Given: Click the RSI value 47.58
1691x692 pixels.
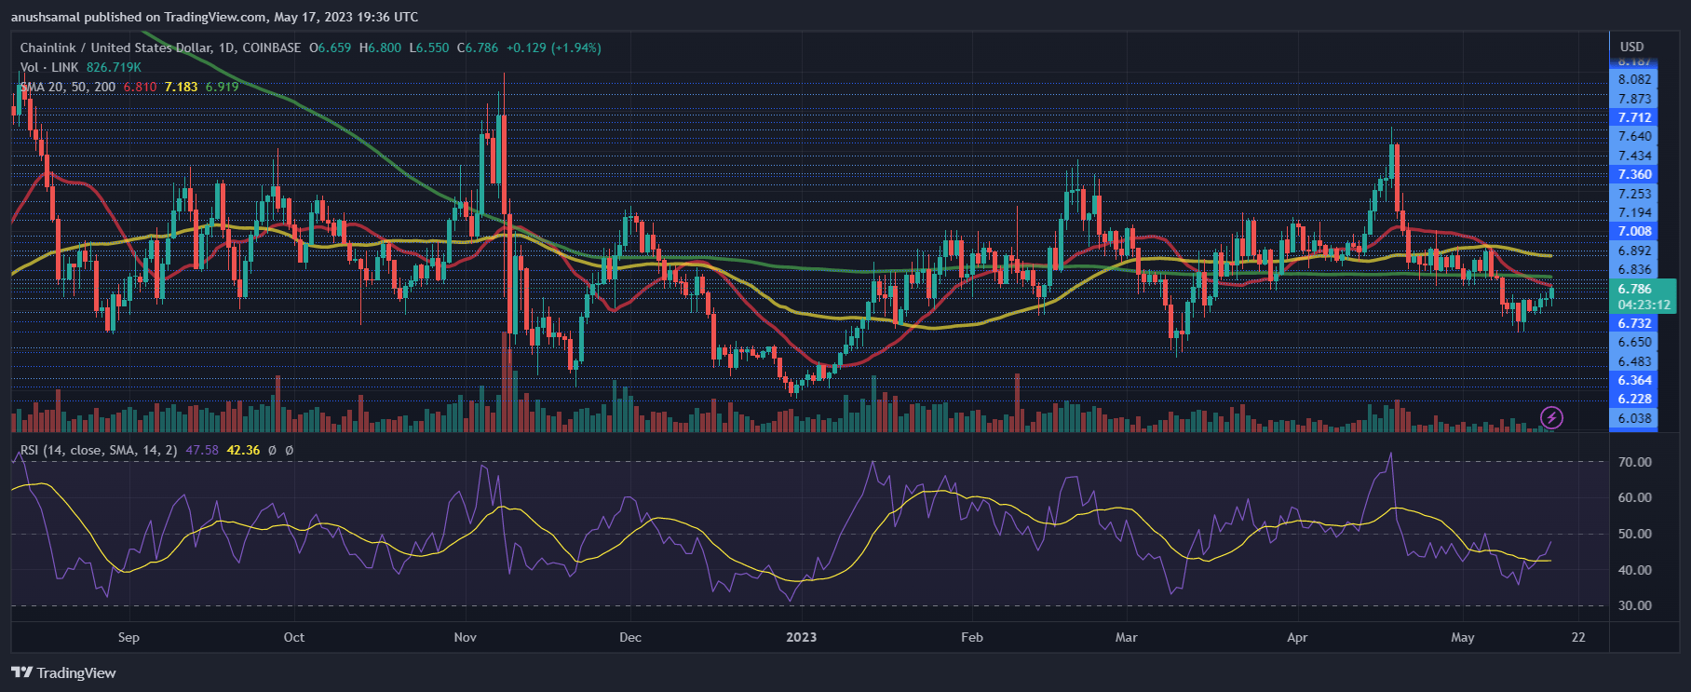Looking at the screenshot, I should (x=202, y=450).
